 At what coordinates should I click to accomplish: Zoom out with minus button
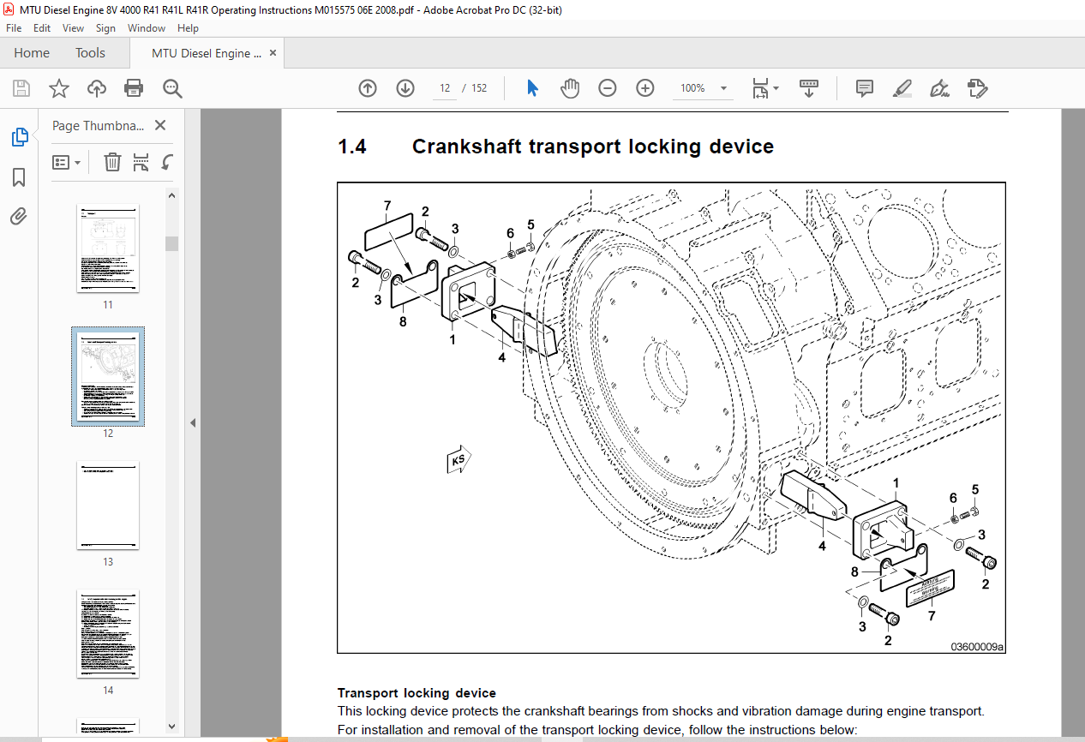608,88
